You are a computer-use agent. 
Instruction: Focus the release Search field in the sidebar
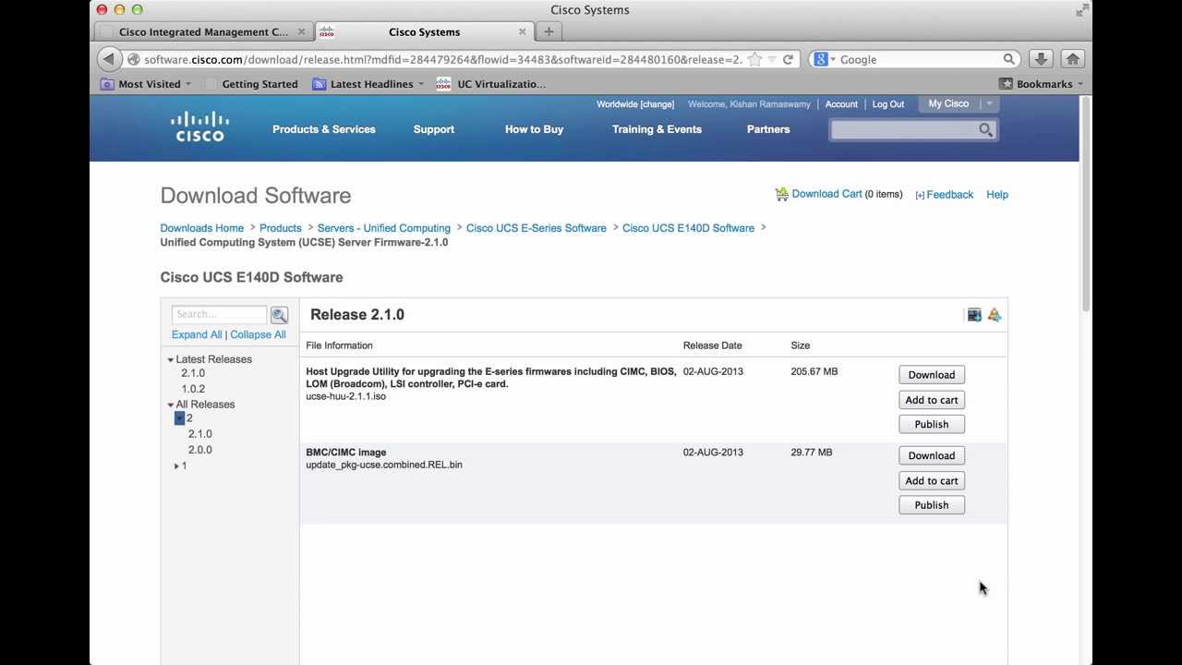(x=220, y=315)
